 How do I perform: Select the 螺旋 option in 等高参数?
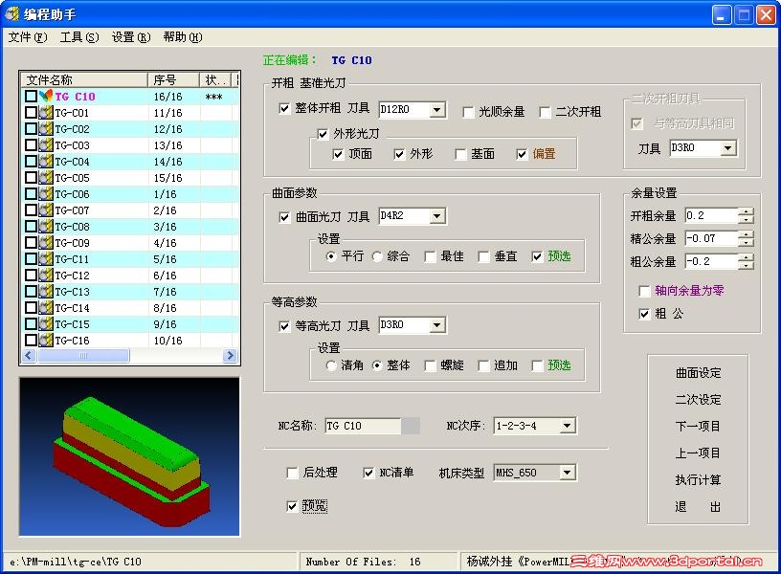(431, 364)
